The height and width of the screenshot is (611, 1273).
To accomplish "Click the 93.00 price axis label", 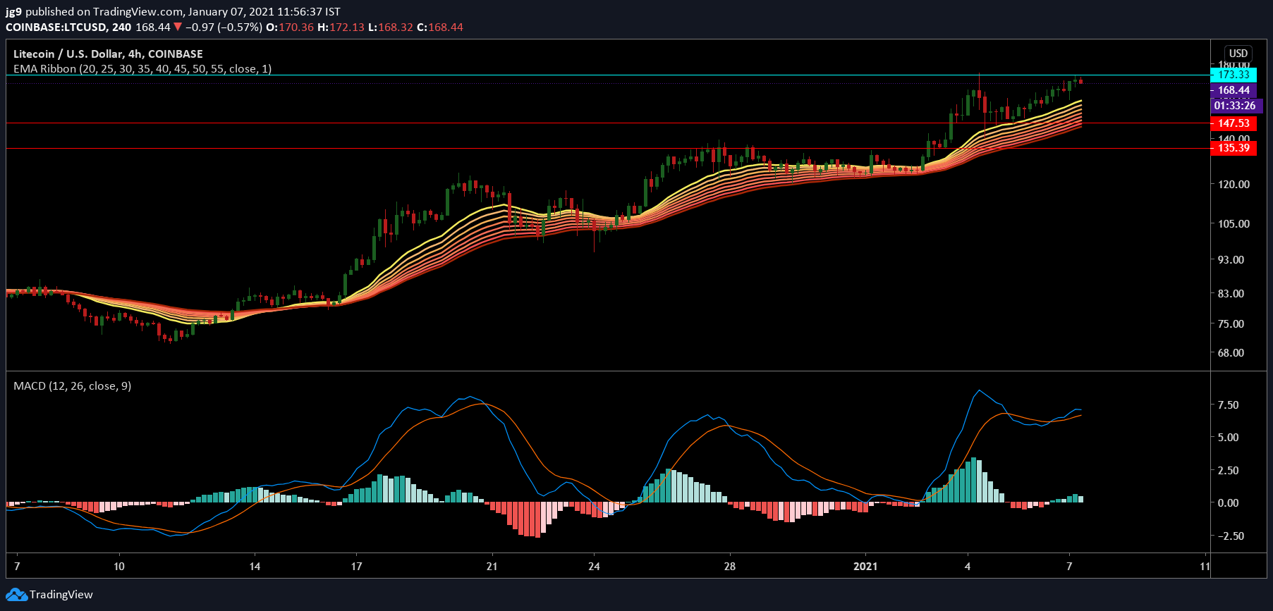I will [1231, 260].
